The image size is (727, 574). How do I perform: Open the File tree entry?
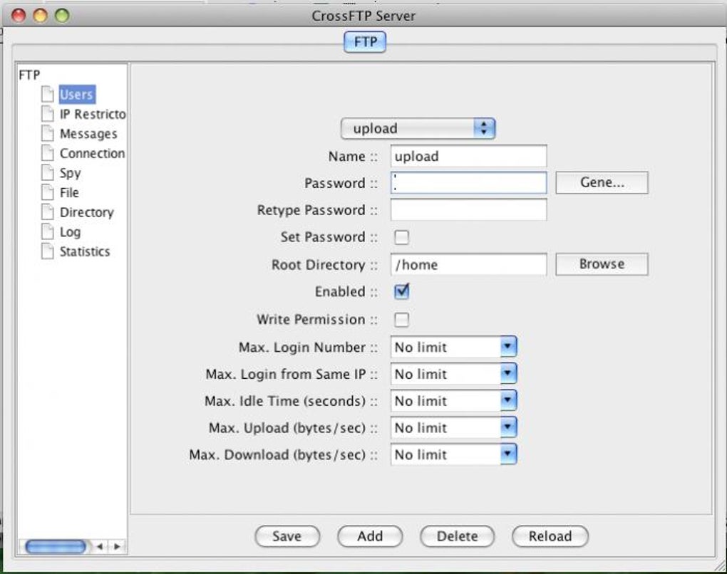(70, 193)
